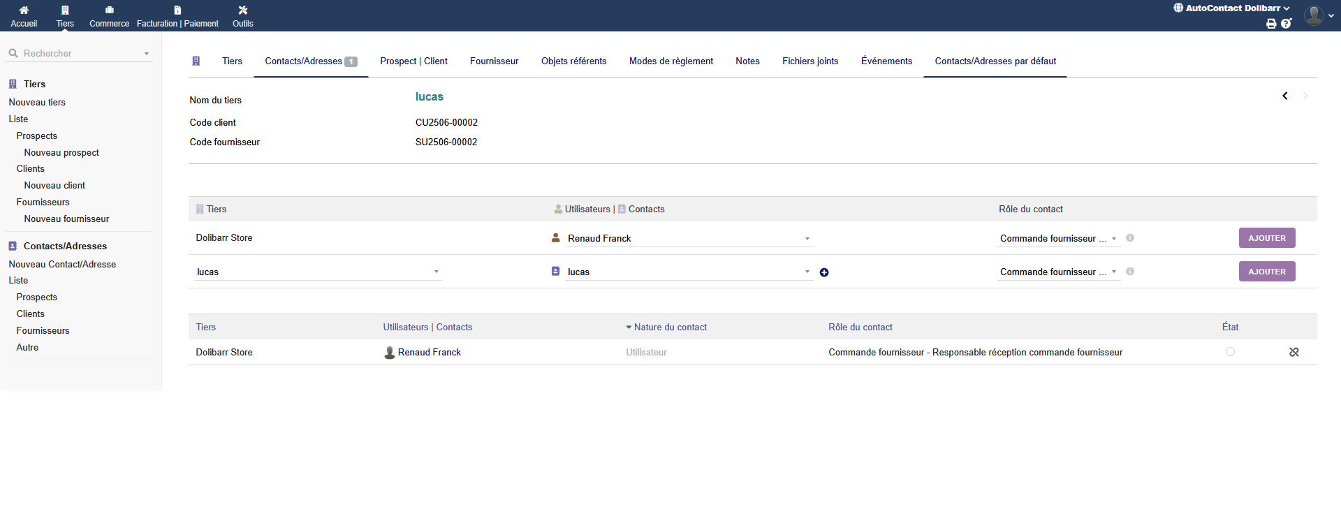Open the Commerce briefcase icon
Screen dimensions: 1341x530
[x=109, y=10]
